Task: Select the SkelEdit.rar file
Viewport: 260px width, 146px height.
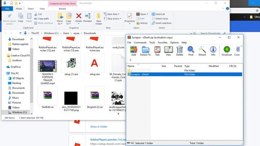Action: (48, 98)
